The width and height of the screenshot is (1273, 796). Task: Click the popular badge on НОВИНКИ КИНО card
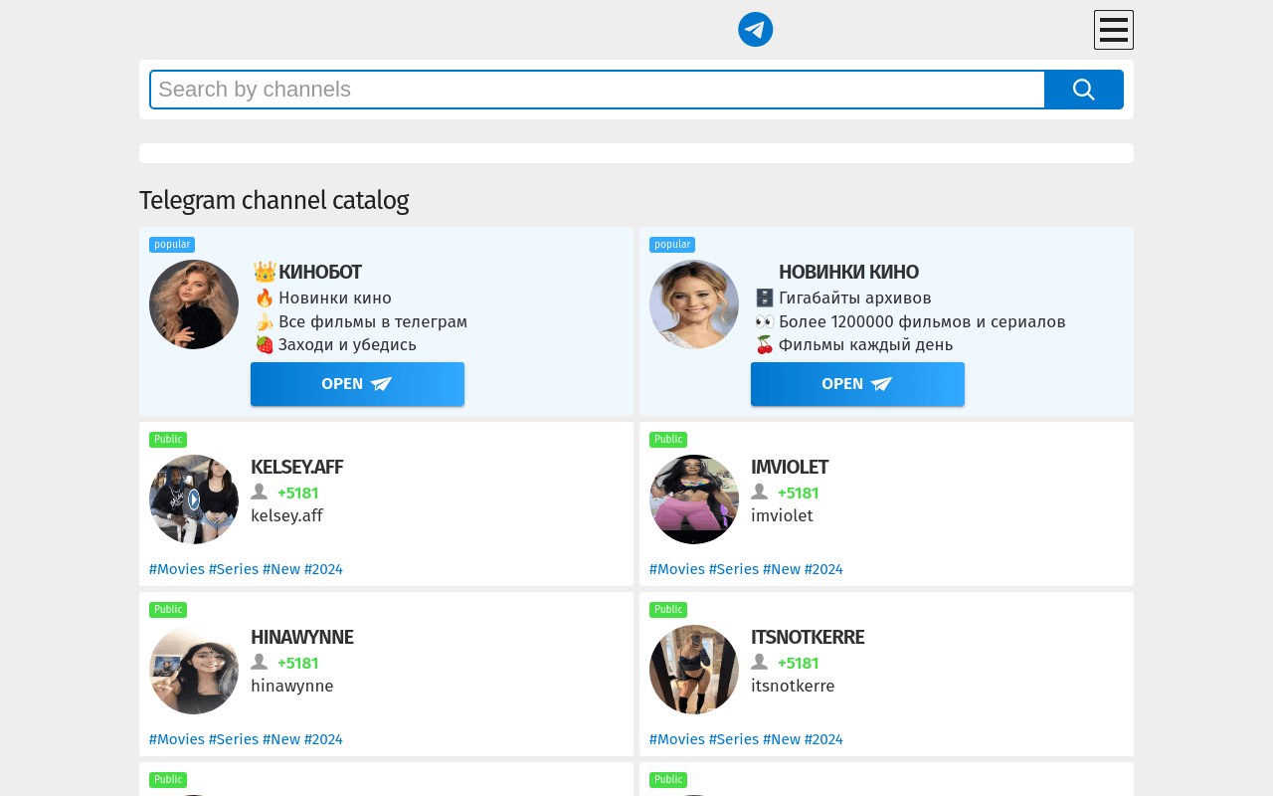tap(672, 245)
